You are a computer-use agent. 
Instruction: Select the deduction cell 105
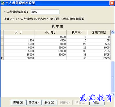tap(99, 41)
